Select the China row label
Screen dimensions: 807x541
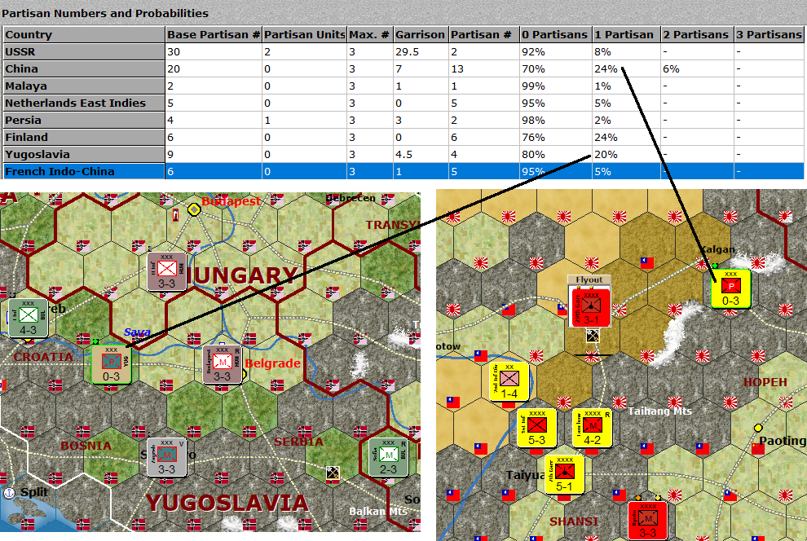84,69
